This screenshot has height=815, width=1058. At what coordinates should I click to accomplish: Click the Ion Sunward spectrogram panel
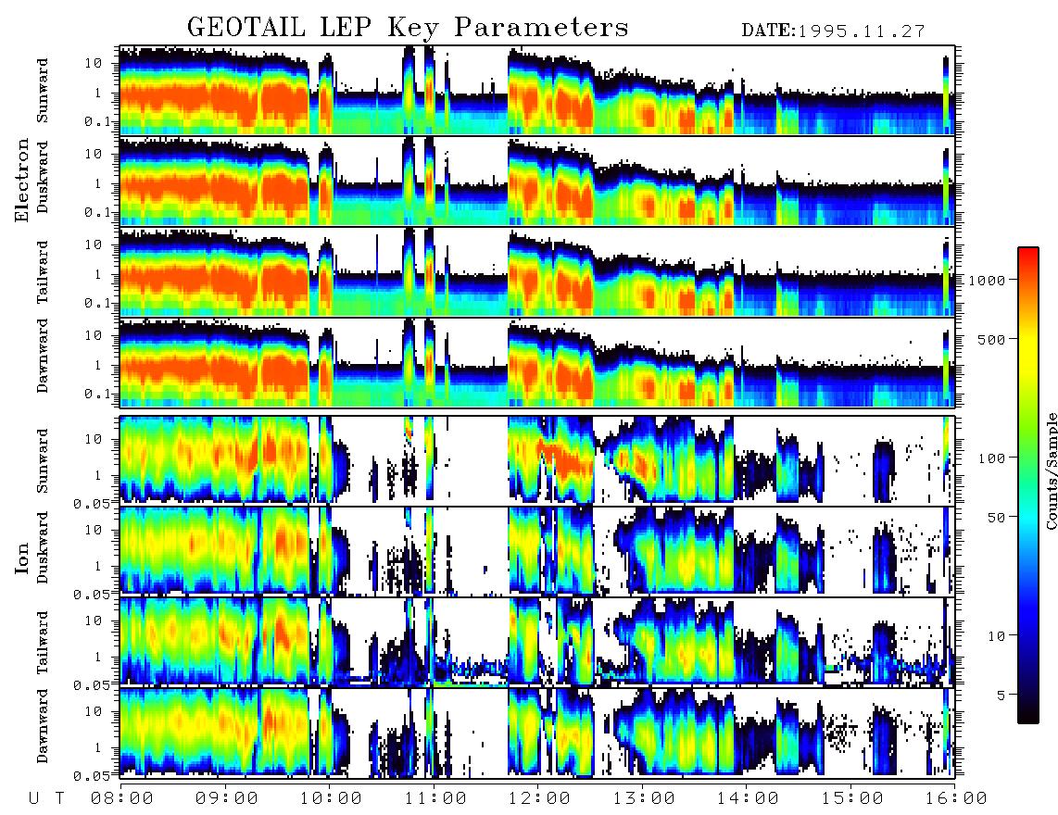click(537, 460)
